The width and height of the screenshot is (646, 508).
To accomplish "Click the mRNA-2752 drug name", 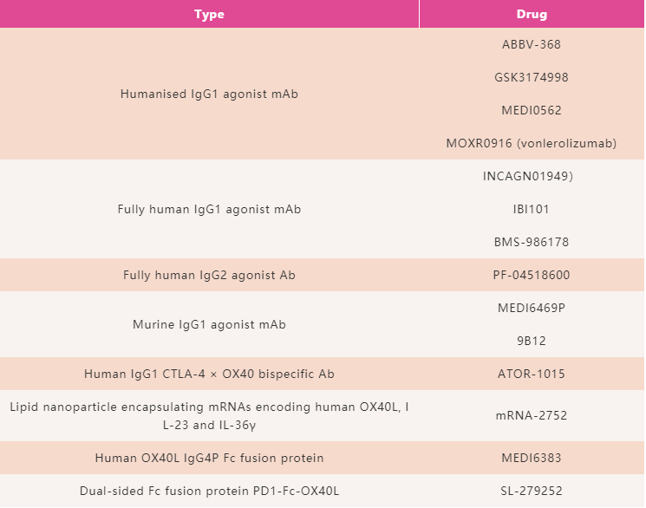I will click(532, 415).
